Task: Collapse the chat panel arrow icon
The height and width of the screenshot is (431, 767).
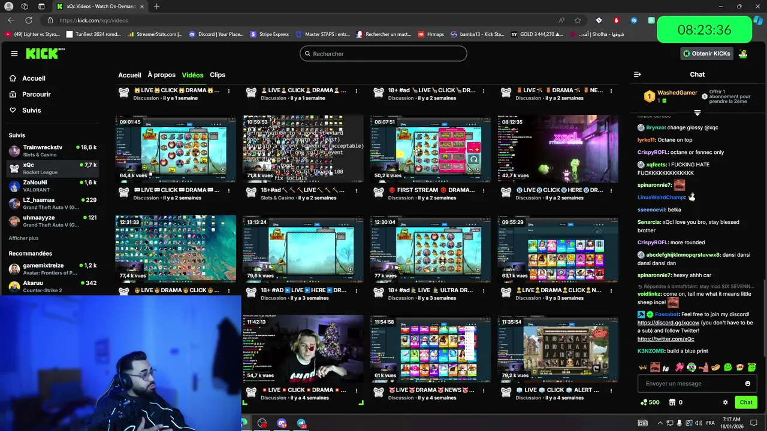Action: point(637,74)
